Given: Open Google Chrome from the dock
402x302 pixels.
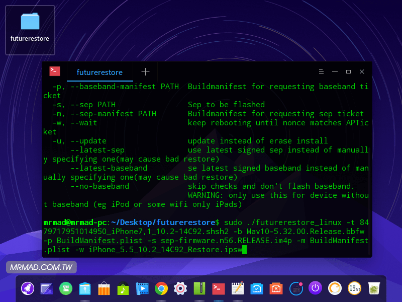Looking at the screenshot, I should [161, 288].
